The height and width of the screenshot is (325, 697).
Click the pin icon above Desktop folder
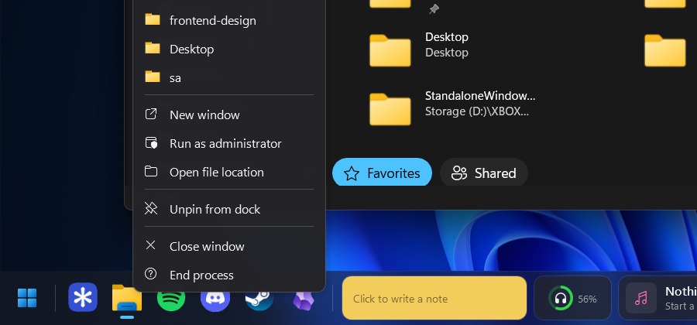point(434,9)
